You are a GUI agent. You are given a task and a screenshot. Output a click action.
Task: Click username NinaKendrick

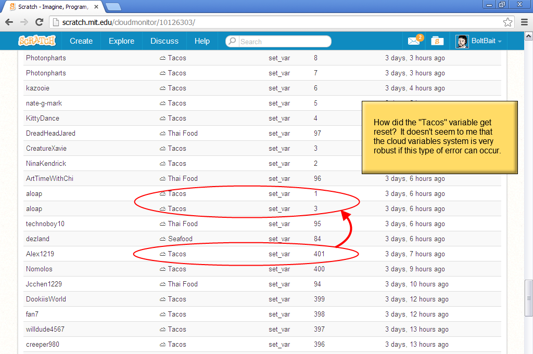pyautogui.click(x=46, y=164)
